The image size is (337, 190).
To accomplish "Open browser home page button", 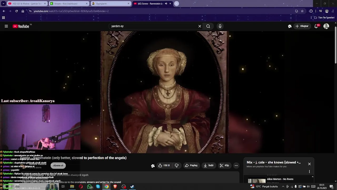I will coord(23,11).
